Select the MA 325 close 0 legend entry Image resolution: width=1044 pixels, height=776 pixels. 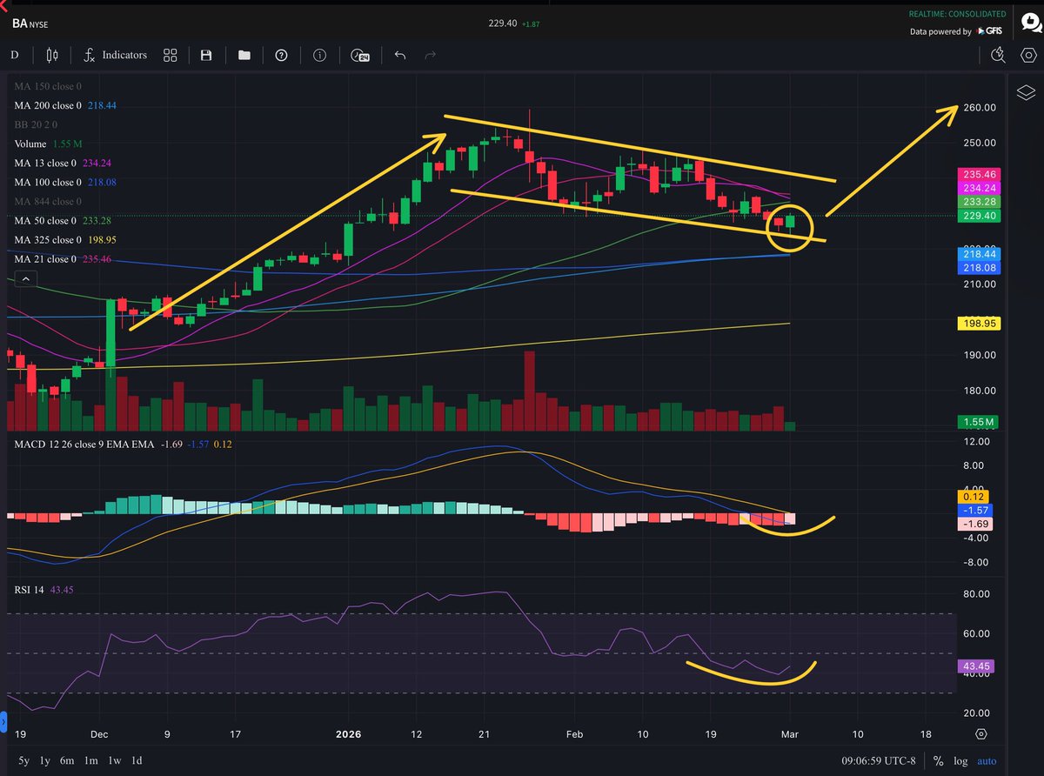pos(65,239)
